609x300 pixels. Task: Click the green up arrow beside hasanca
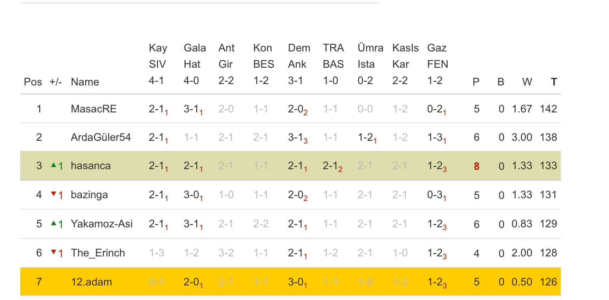click(x=54, y=165)
